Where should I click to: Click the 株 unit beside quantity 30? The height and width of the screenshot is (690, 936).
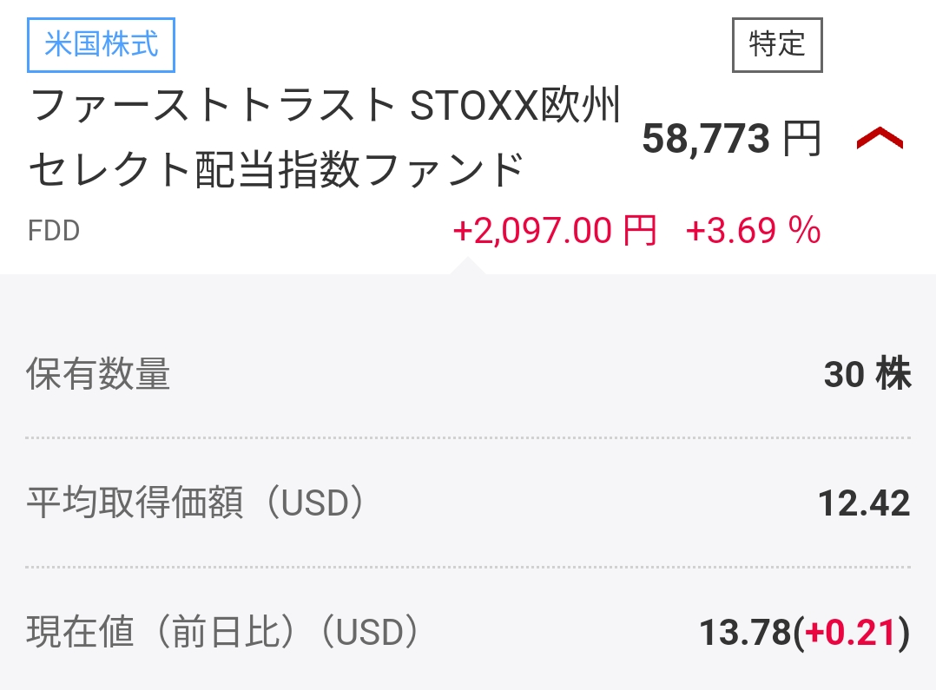[x=893, y=375]
